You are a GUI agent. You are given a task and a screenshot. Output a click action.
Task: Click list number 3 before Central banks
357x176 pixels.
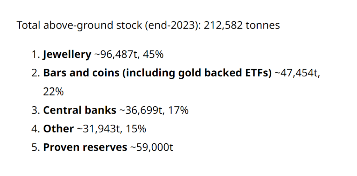(x=35, y=110)
